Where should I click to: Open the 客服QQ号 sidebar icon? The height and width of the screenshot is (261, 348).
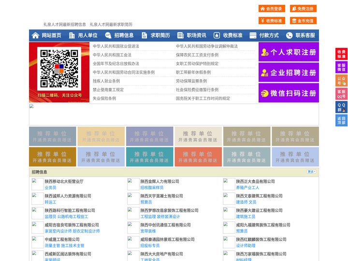[341, 94]
